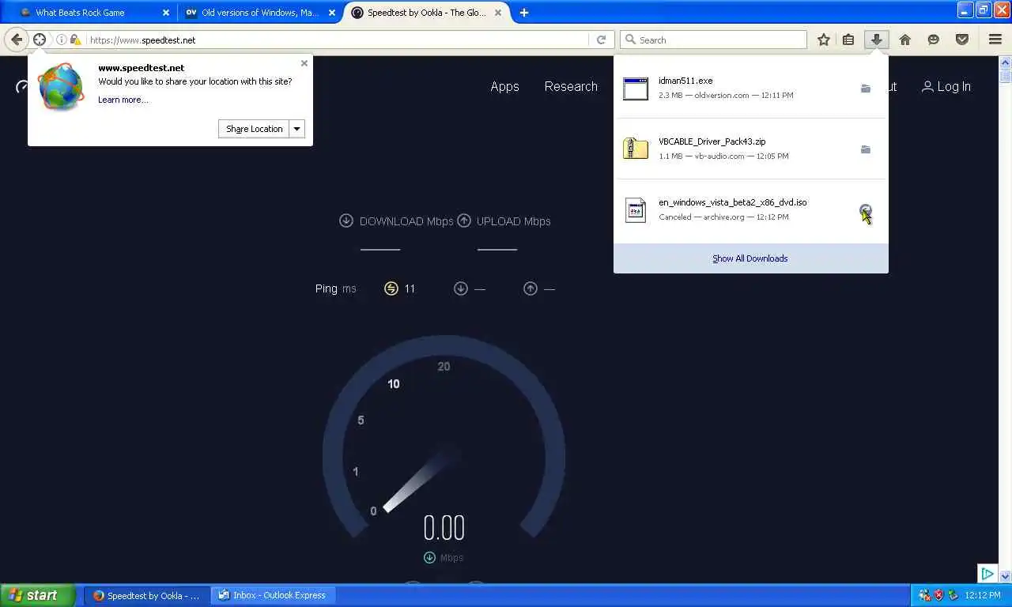Image resolution: width=1012 pixels, height=607 pixels.
Task: Close the Old versions of Windows tab
Action: (x=332, y=13)
